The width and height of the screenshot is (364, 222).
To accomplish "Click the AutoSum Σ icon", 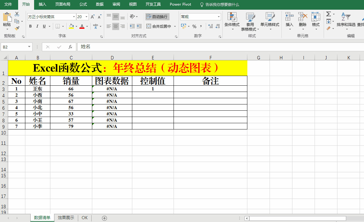I will (x=329, y=14).
